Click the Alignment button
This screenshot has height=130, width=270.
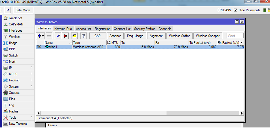coord(156,36)
